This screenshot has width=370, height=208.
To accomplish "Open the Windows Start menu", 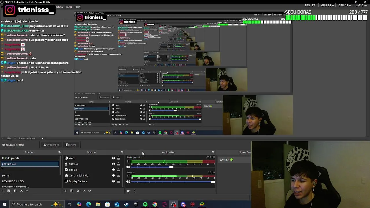I will (x=5, y=205).
